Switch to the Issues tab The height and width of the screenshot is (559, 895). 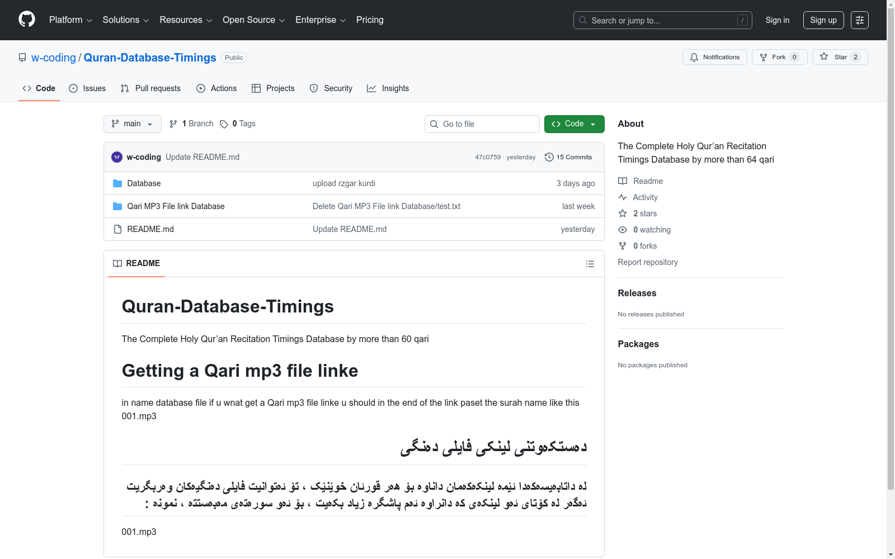[87, 88]
